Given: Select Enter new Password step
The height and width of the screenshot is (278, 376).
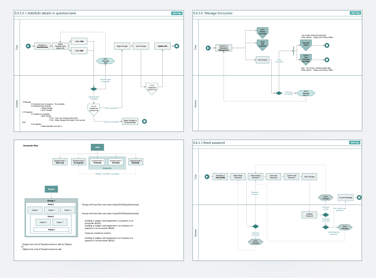Looking at the screenshot, I should pos(274,177).
